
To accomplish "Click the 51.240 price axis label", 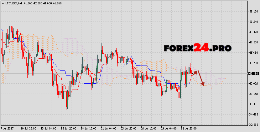I will [253, 22].
